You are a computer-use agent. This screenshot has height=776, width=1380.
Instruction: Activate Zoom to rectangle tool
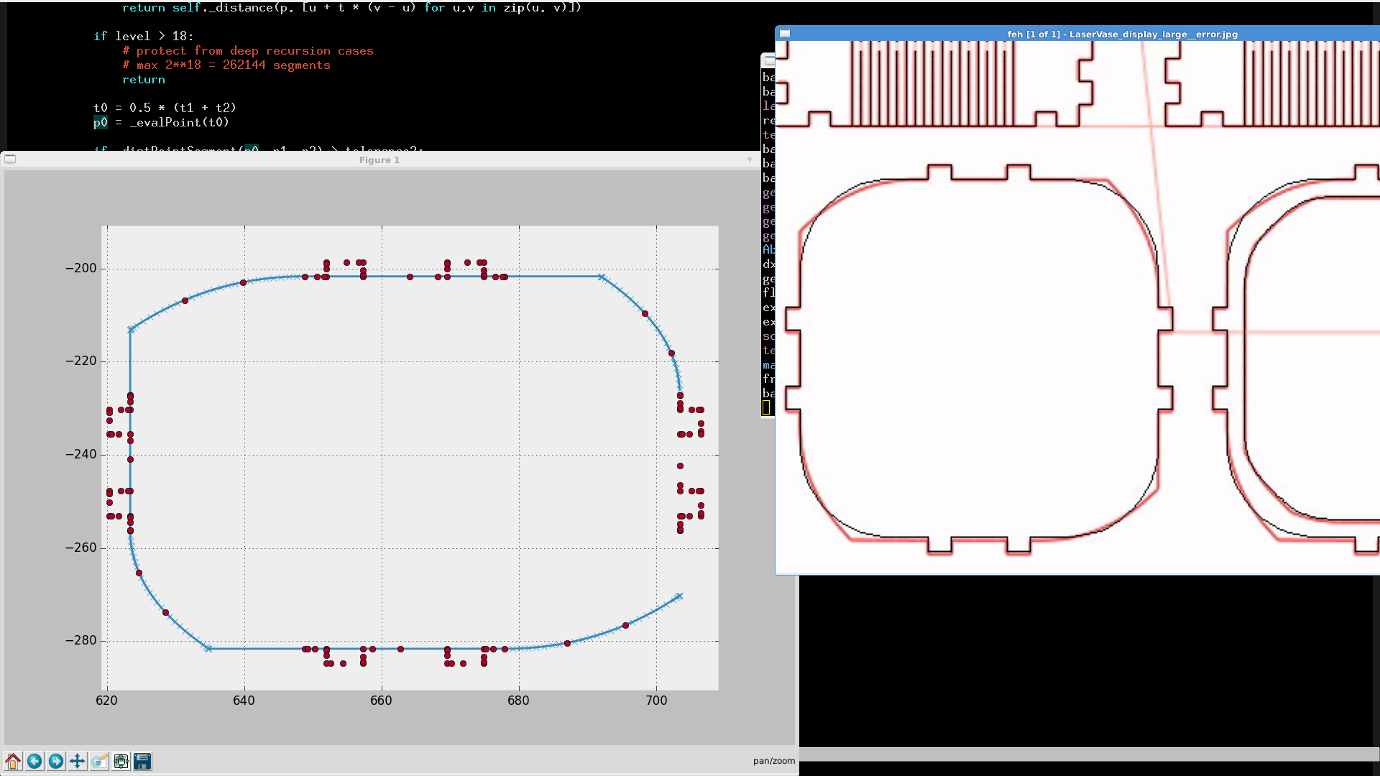99,761
